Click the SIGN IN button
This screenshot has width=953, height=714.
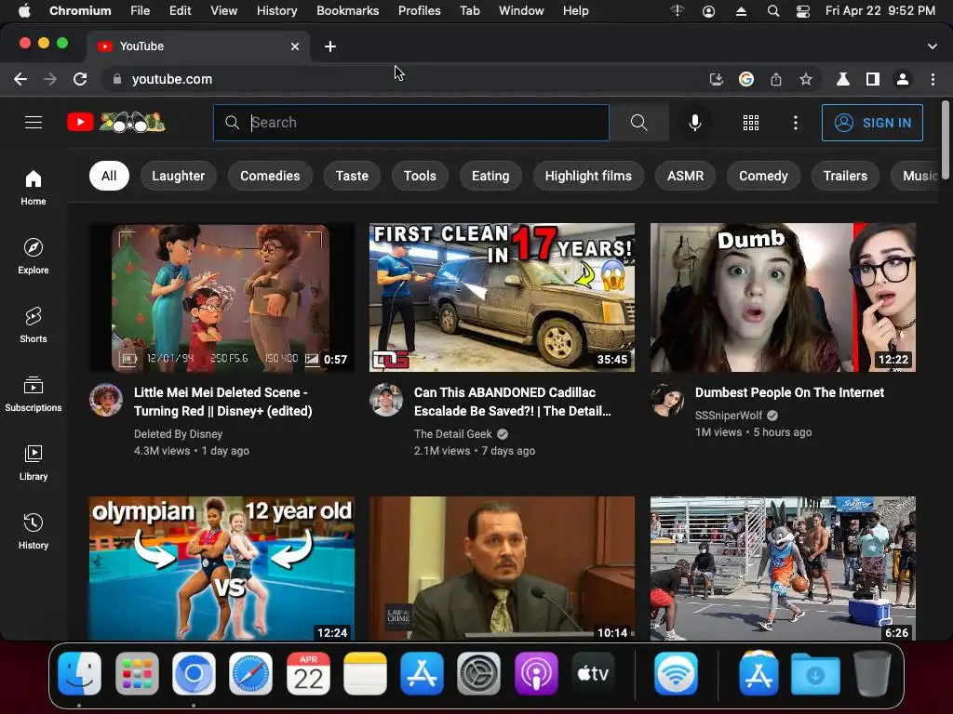[872, 123]
